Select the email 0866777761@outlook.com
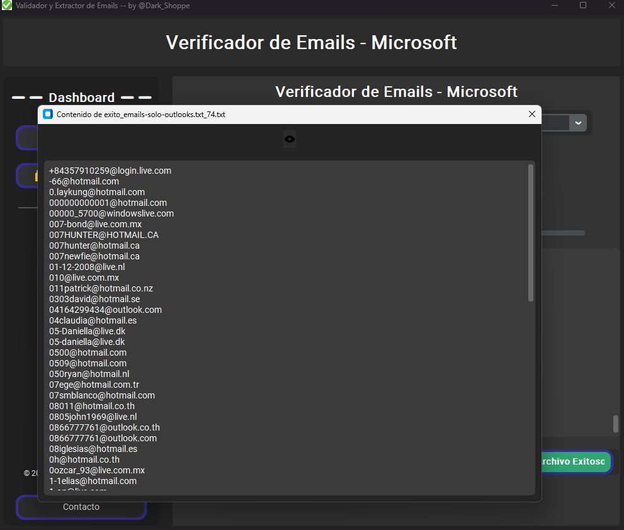Screen dimensions: 624x530 point(103,438)
